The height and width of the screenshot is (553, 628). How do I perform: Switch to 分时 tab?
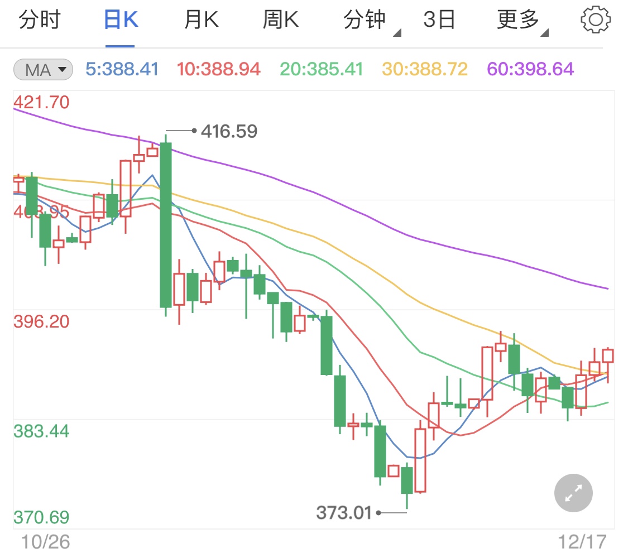pos(40,19)
